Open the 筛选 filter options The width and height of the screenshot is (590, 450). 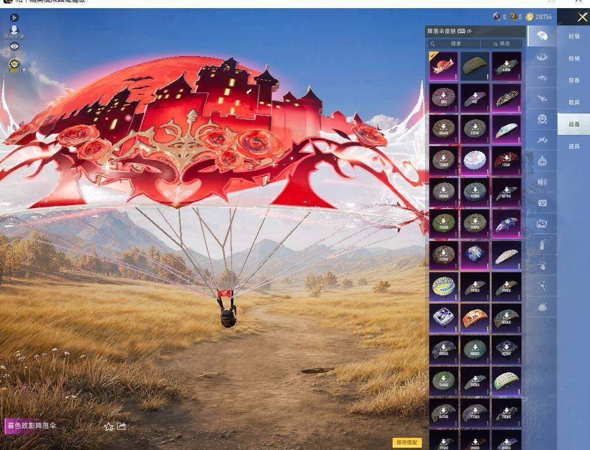tap(501, 43)
